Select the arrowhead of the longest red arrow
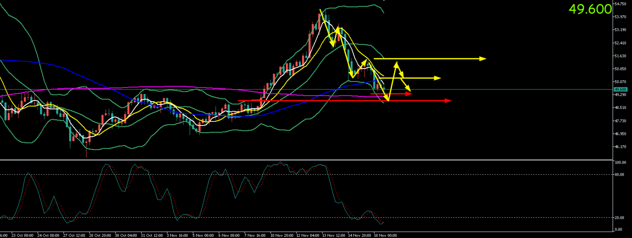The height and width of the screenshot is (238, 632). tap(448, 101)
